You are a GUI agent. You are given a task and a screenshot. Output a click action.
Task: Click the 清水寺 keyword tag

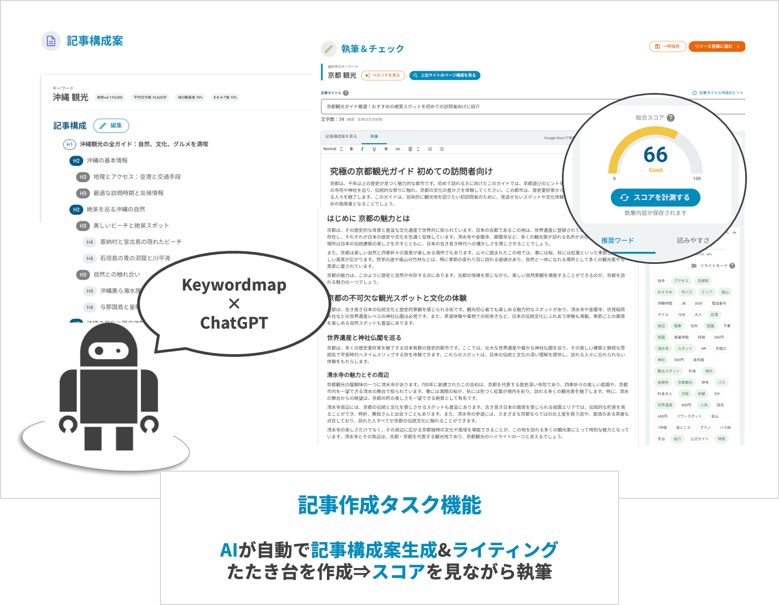663,349
